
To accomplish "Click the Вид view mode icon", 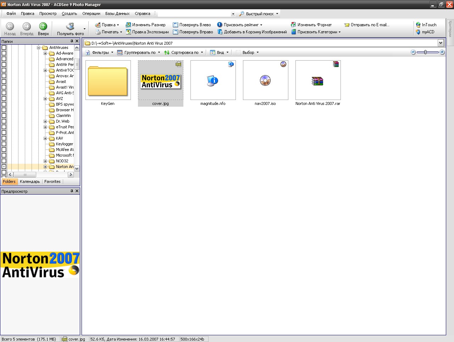I will click(x=212, y=52).
